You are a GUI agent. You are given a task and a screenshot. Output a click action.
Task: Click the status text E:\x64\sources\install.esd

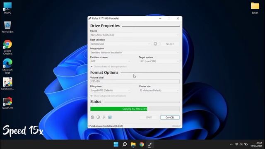[x=106, y=126]
